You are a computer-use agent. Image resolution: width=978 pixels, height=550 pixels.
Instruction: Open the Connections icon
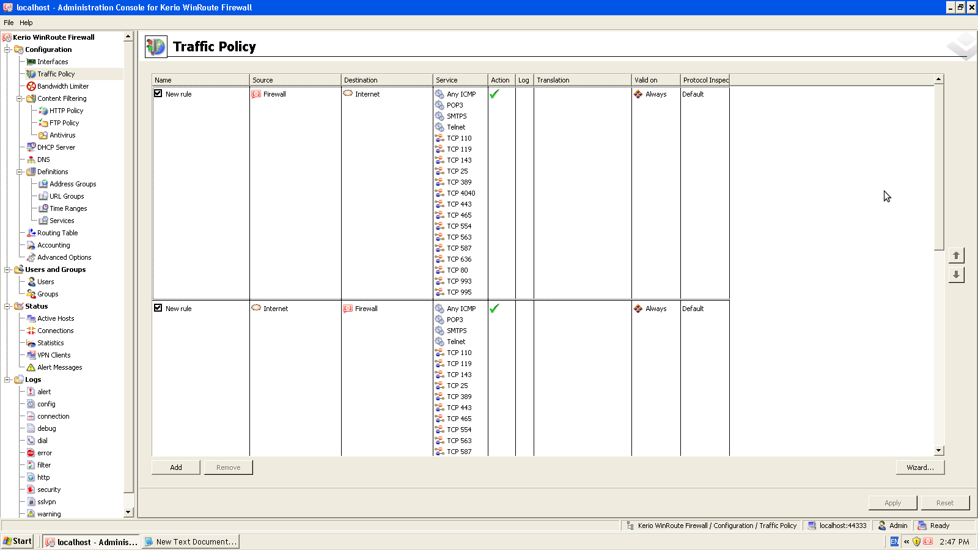tap(31, 331)
